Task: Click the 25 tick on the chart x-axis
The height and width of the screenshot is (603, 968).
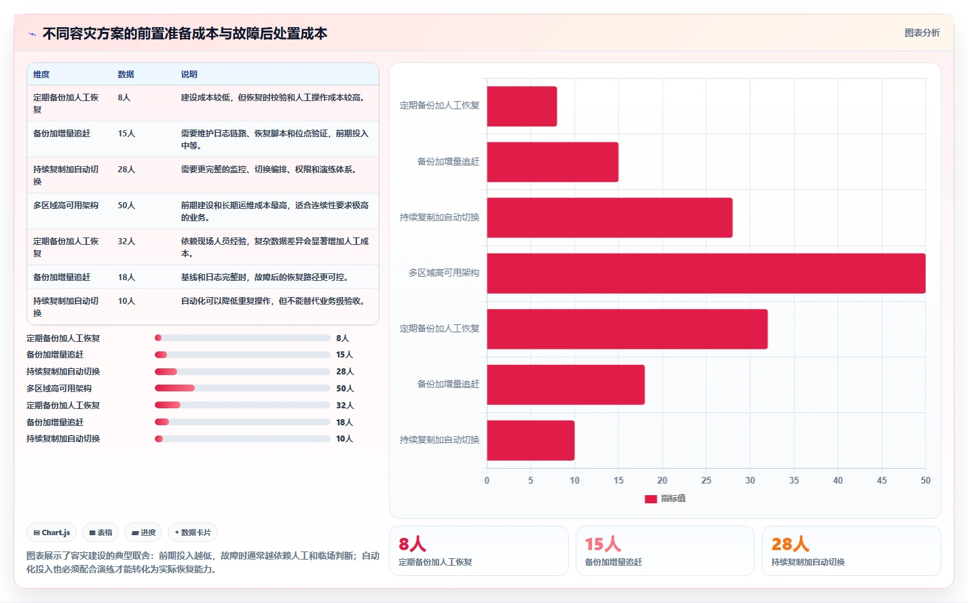Action: coord(706,480)
